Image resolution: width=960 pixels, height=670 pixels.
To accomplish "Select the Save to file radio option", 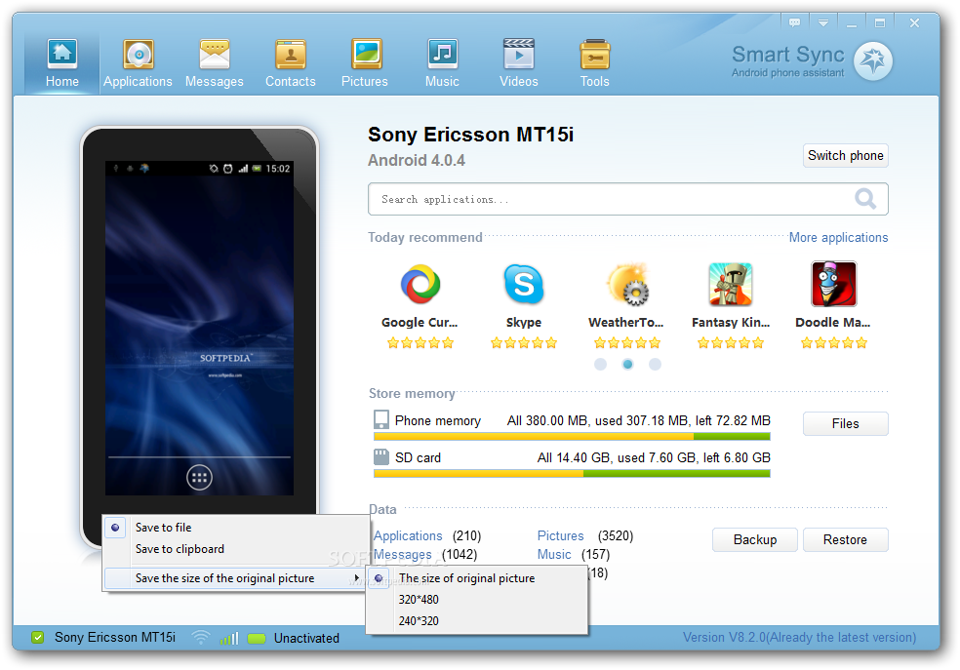I will tap(236, 528).
